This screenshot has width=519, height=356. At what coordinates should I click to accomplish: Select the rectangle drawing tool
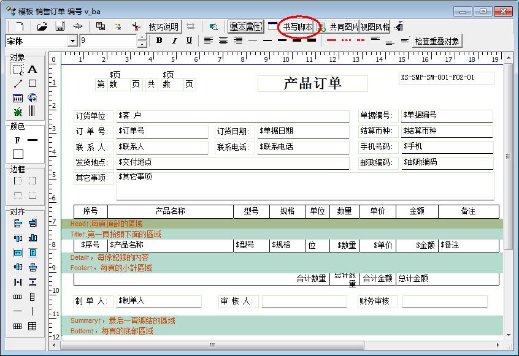(33, 83)
